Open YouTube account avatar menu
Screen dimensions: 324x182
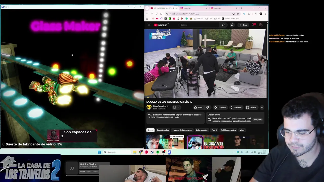pyautogui.click(x=260, y=25)
